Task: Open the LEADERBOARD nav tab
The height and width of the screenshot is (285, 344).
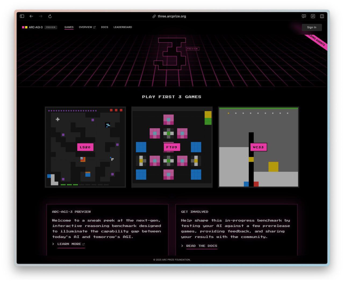Action: [x=123, y=27]
